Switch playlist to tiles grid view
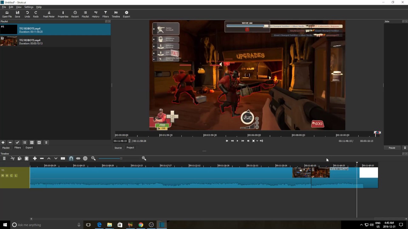408x229 pixels. click(x=32, y=142)
